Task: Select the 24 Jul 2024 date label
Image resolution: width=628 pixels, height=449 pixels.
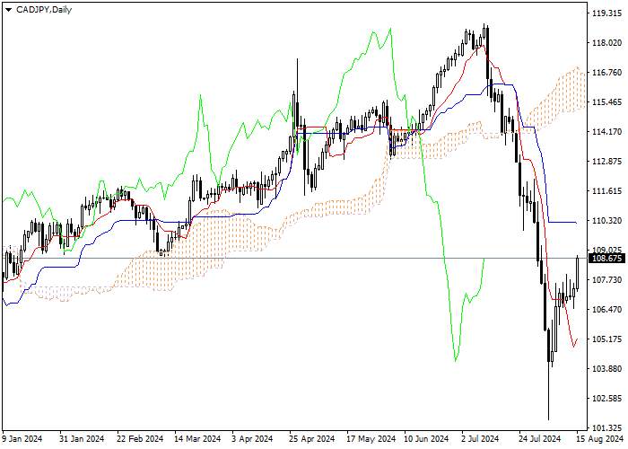Action: pyautogui.click(x=539, y=439)
